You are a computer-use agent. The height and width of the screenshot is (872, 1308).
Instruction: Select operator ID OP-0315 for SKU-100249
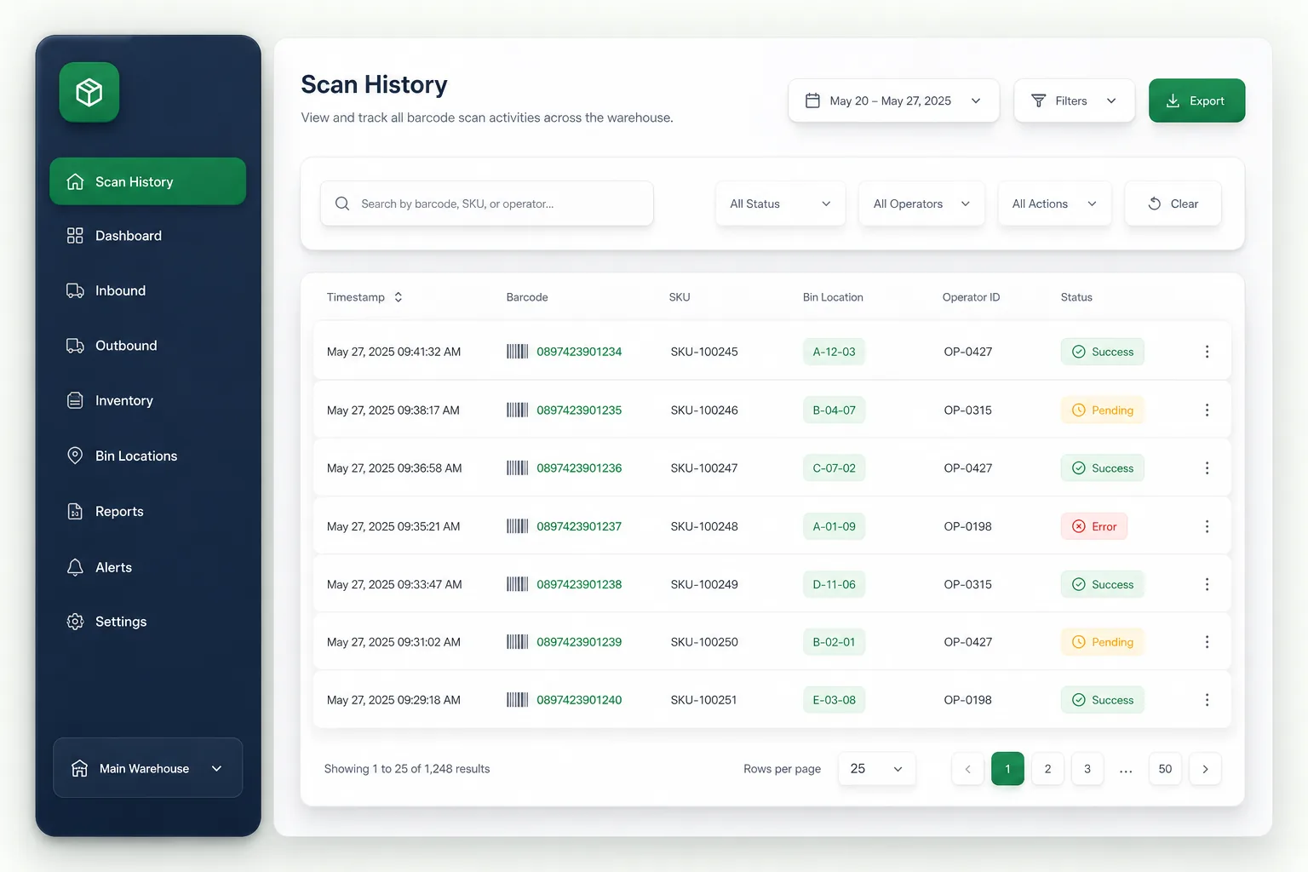tap(967, 584)
